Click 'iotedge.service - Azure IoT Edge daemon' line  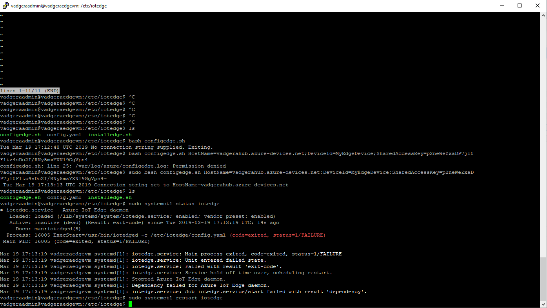(67, 210)
